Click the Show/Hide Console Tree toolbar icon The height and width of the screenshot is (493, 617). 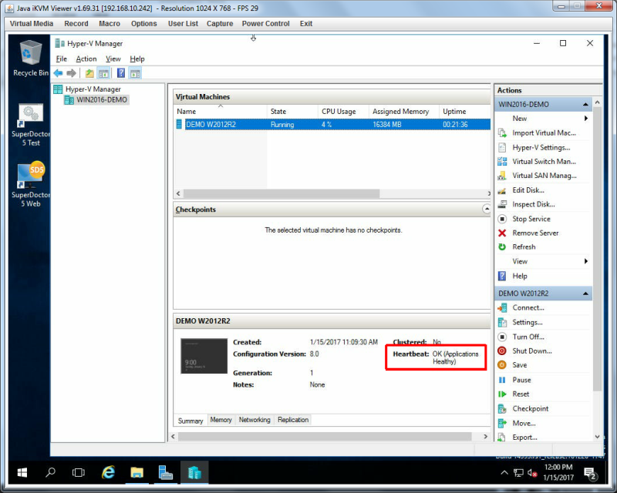tap(103, 73)
